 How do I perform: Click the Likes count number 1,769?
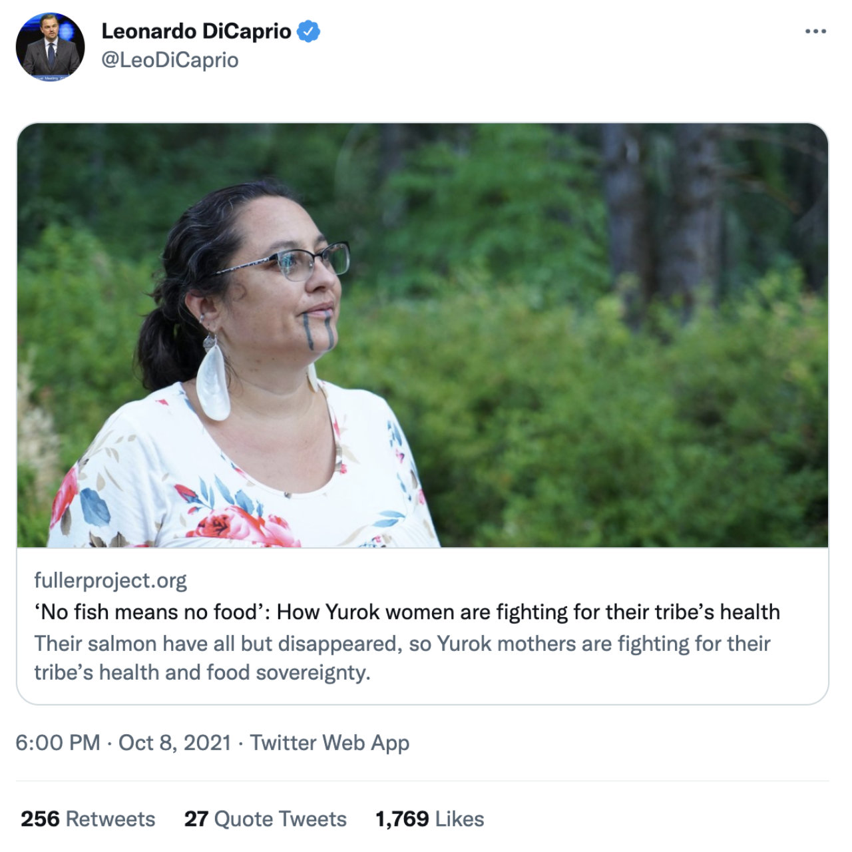402,819
